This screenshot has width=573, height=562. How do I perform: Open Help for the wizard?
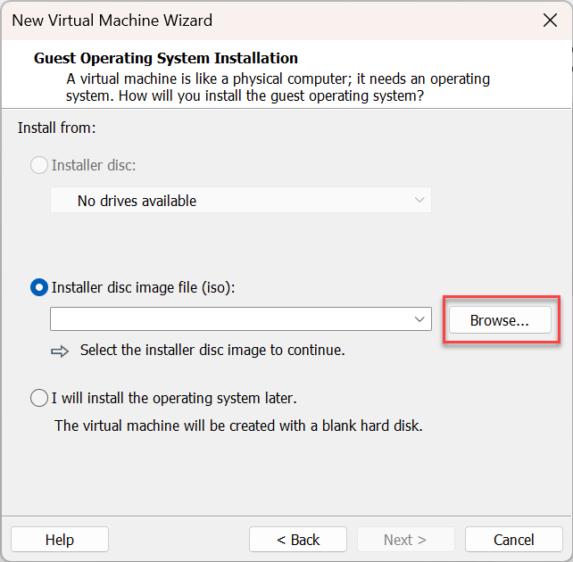(60, 540)
